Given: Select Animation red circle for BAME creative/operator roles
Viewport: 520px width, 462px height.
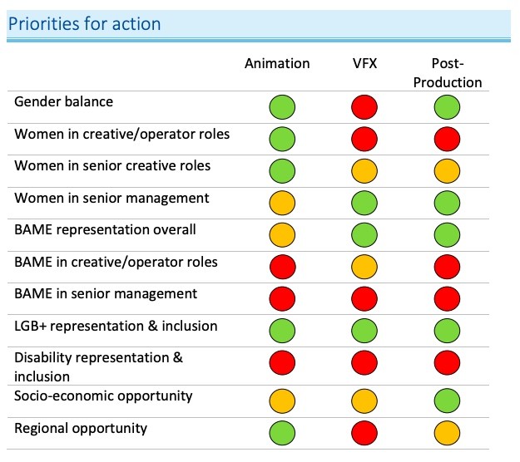Looking at the screenshot, I should (282, 268).
